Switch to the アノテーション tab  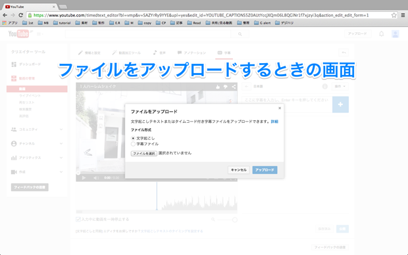pos(191,53)
